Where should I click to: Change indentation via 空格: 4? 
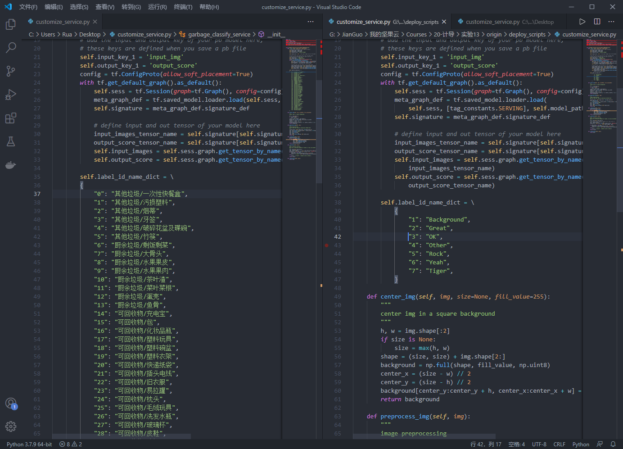click(517, 444)
